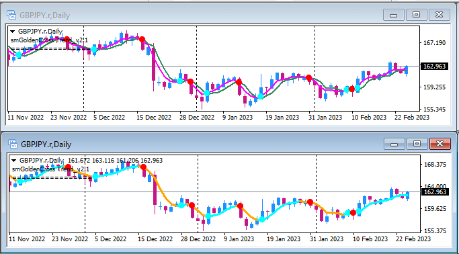The image size is (459, 254).
Task: Click the 164.000 price level in lower chart
Action: [x=435, y=186]
